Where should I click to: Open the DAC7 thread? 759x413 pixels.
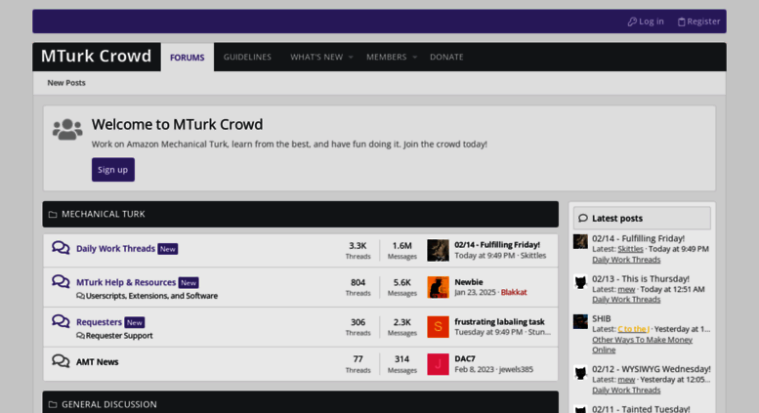(x=465, y=359)
